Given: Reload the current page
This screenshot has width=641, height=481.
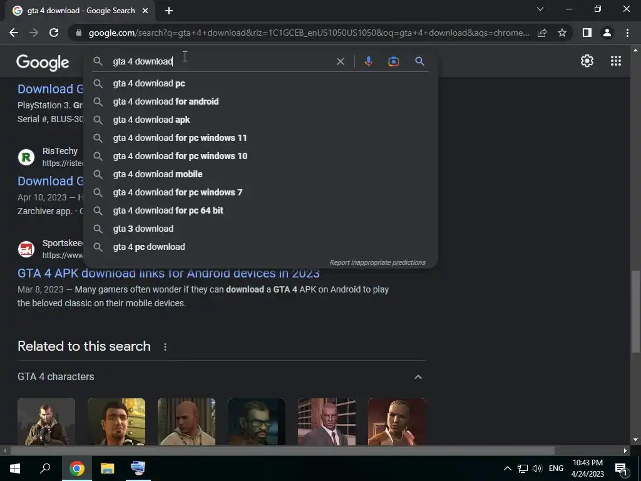Looking at the screenshot, I should (54, 33).
